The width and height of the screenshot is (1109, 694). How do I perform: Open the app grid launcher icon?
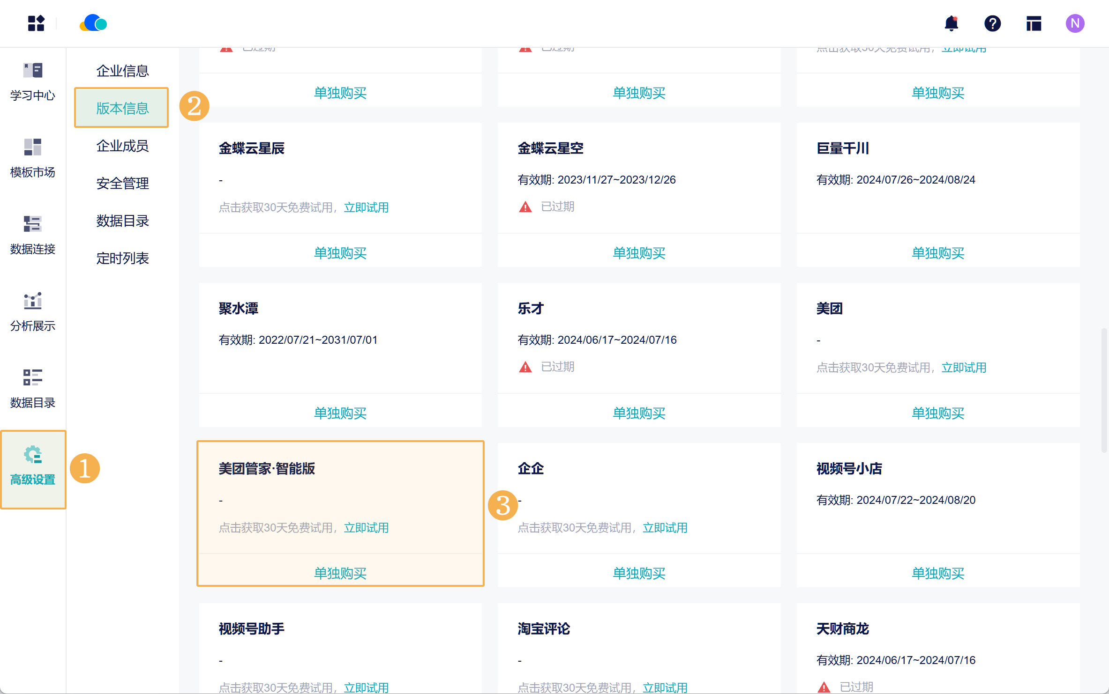pyautogui.click(x=36, y=23)
